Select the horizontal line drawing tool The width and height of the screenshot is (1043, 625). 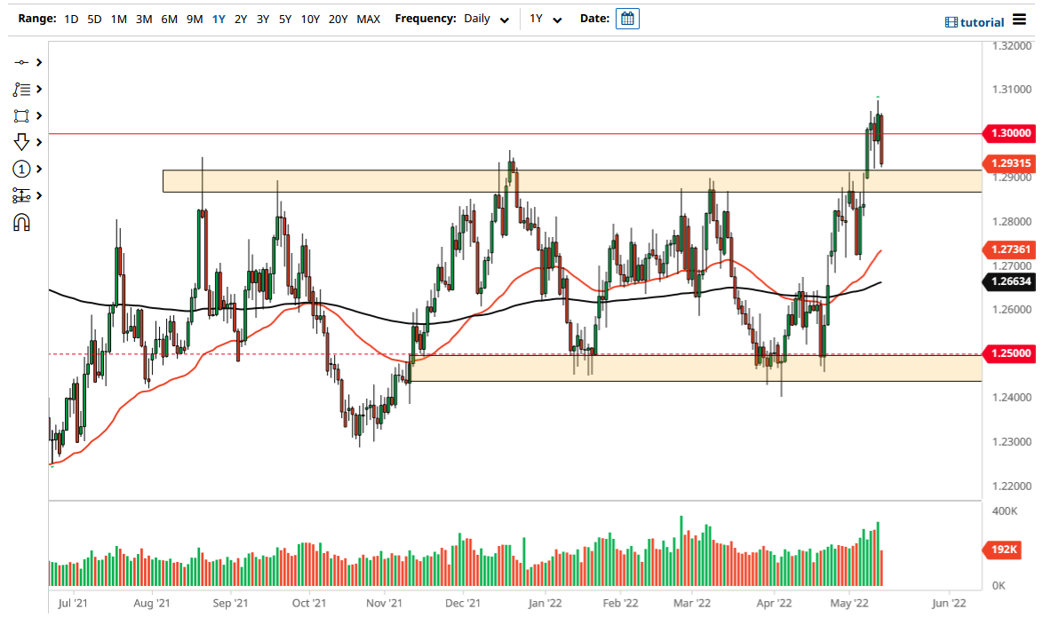[x=22, y=62]
